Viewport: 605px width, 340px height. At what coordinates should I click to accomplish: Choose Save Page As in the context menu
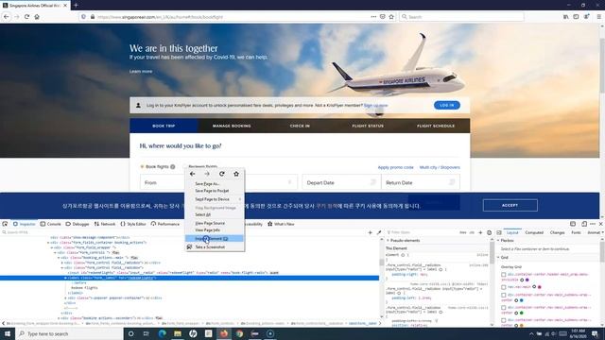click(215, 184)
